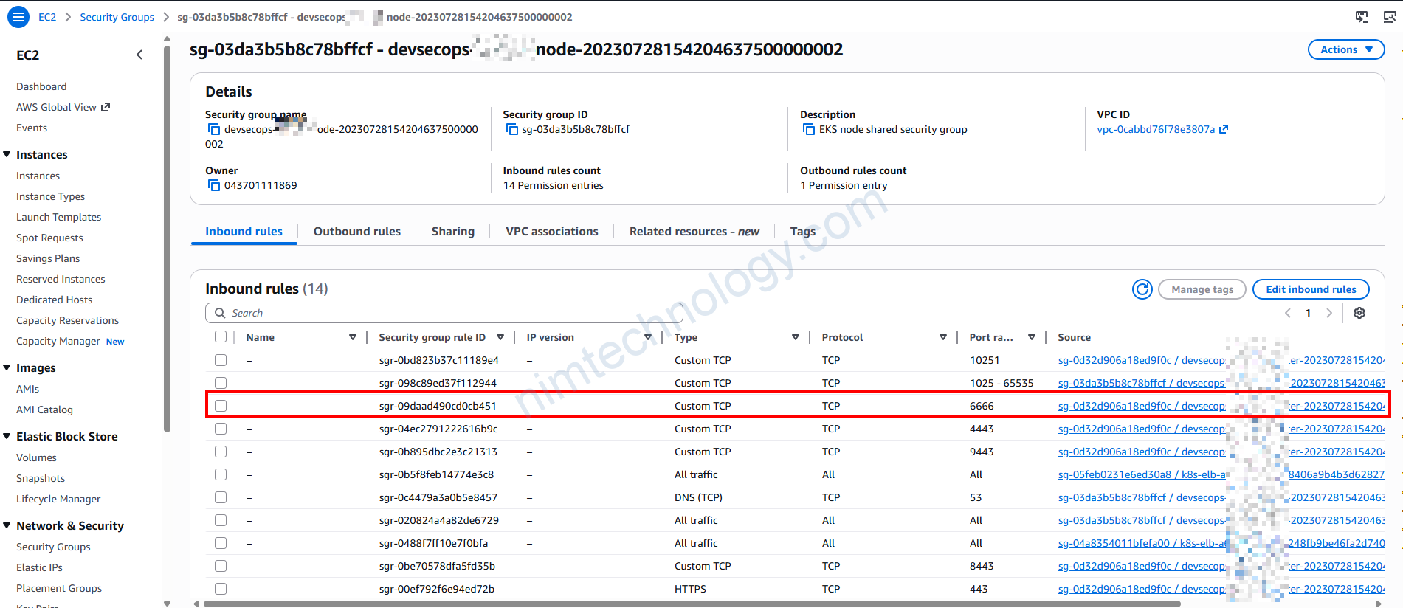Check the rule row with port 10251
Image resolution: width=1403 pixels, height=608 pixels.
point(221,360)
